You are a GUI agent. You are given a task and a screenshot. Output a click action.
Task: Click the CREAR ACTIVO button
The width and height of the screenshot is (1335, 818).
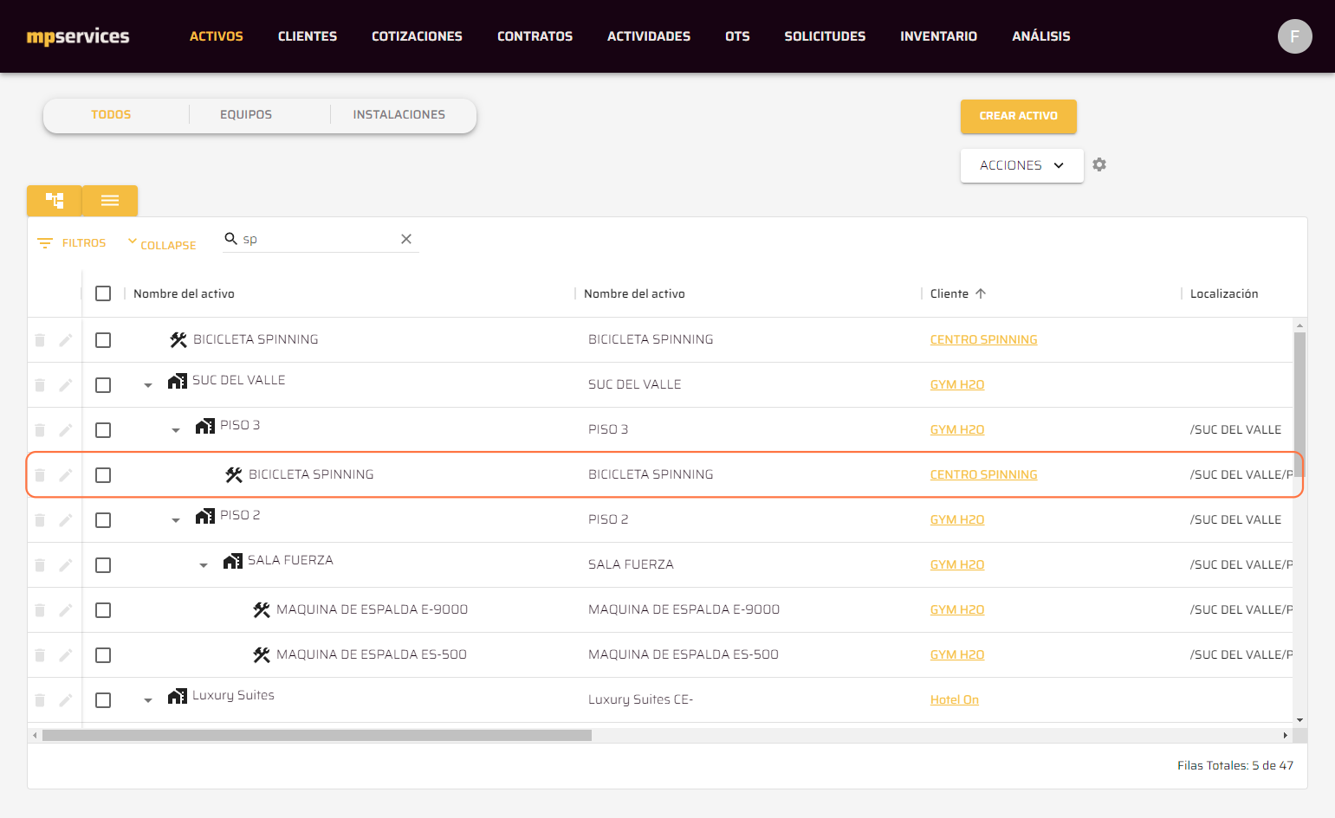tap(1018, 116)
